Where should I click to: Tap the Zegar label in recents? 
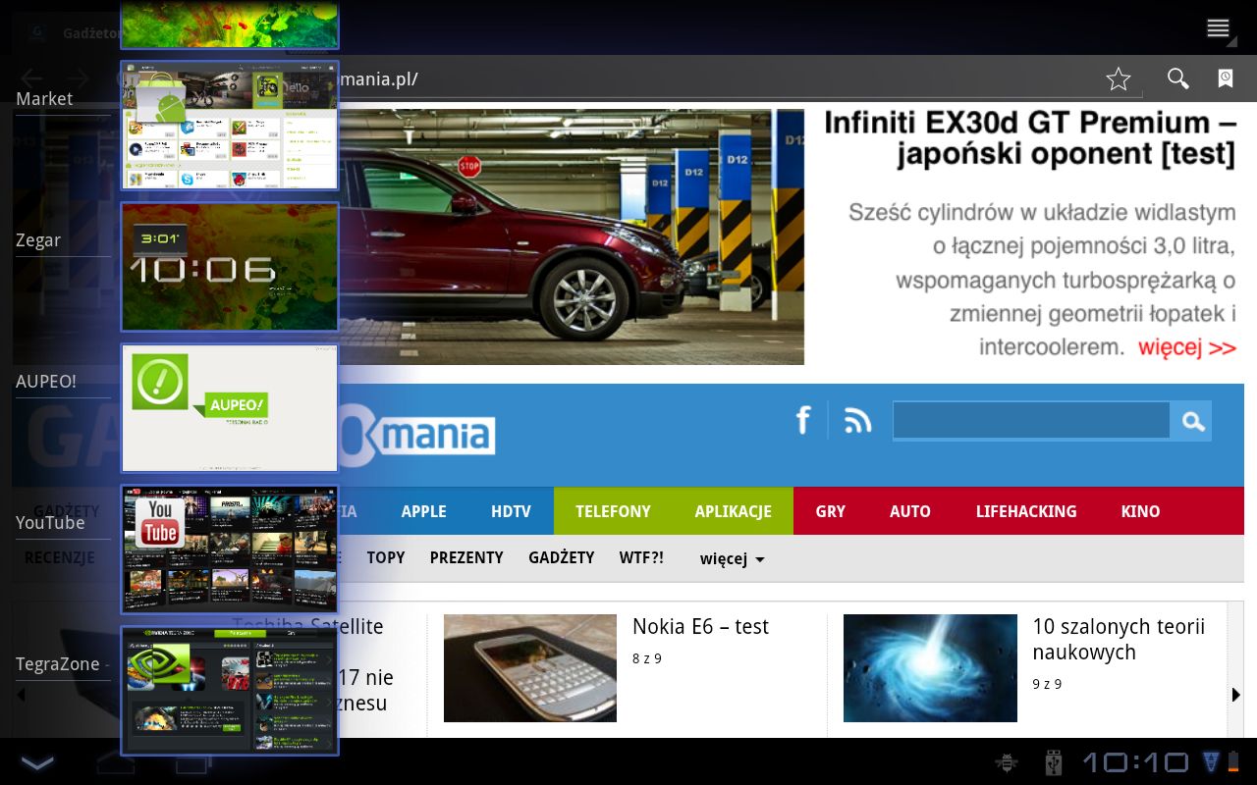pyautogui.click(x=38, y=240)
